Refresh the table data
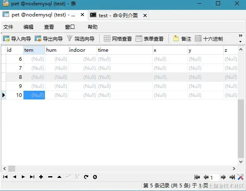 [86, 177]
